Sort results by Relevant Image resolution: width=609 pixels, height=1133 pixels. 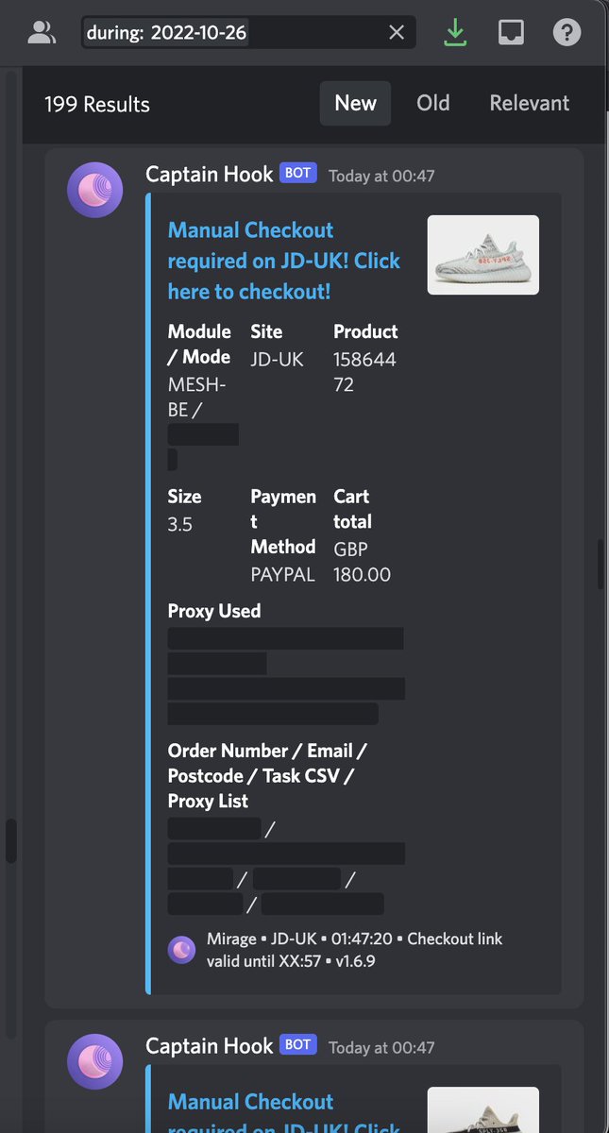tap(529, 103)
